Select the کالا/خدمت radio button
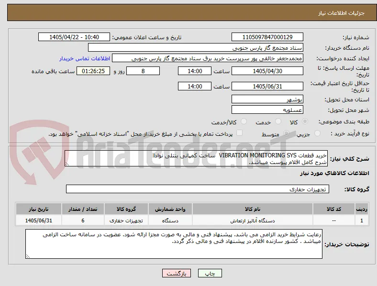 pos(244,121)
